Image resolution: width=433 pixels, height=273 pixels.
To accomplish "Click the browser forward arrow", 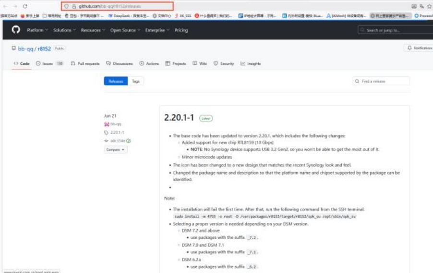I will pos(15,6).
